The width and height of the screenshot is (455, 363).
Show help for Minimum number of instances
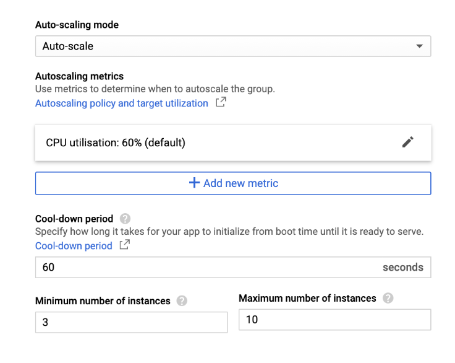point(182,301)
